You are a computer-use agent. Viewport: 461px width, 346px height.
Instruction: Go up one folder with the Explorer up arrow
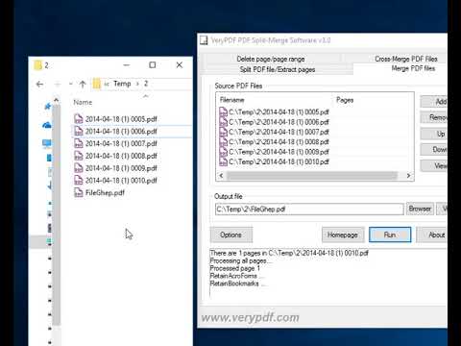tap(83, 85)
